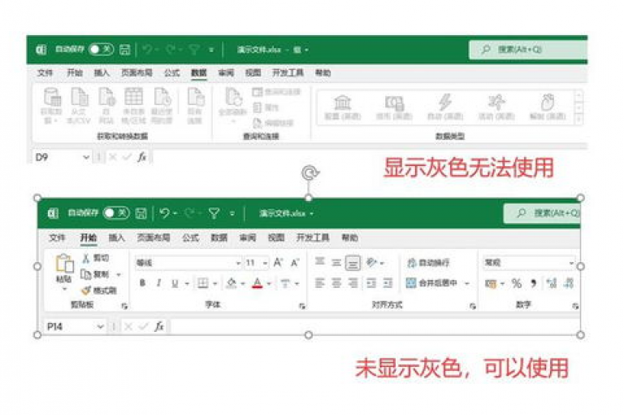Click the 粘贴 paste clipboard icon

[64, 263]
